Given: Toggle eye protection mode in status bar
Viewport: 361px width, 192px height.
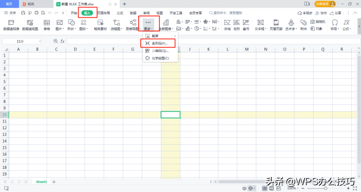Looking at the screenshot, I should pyautogui.click(x=244, y=188).
